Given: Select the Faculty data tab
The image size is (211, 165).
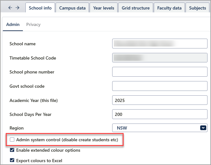Looking at the screenshot, I should coord(169,8).
